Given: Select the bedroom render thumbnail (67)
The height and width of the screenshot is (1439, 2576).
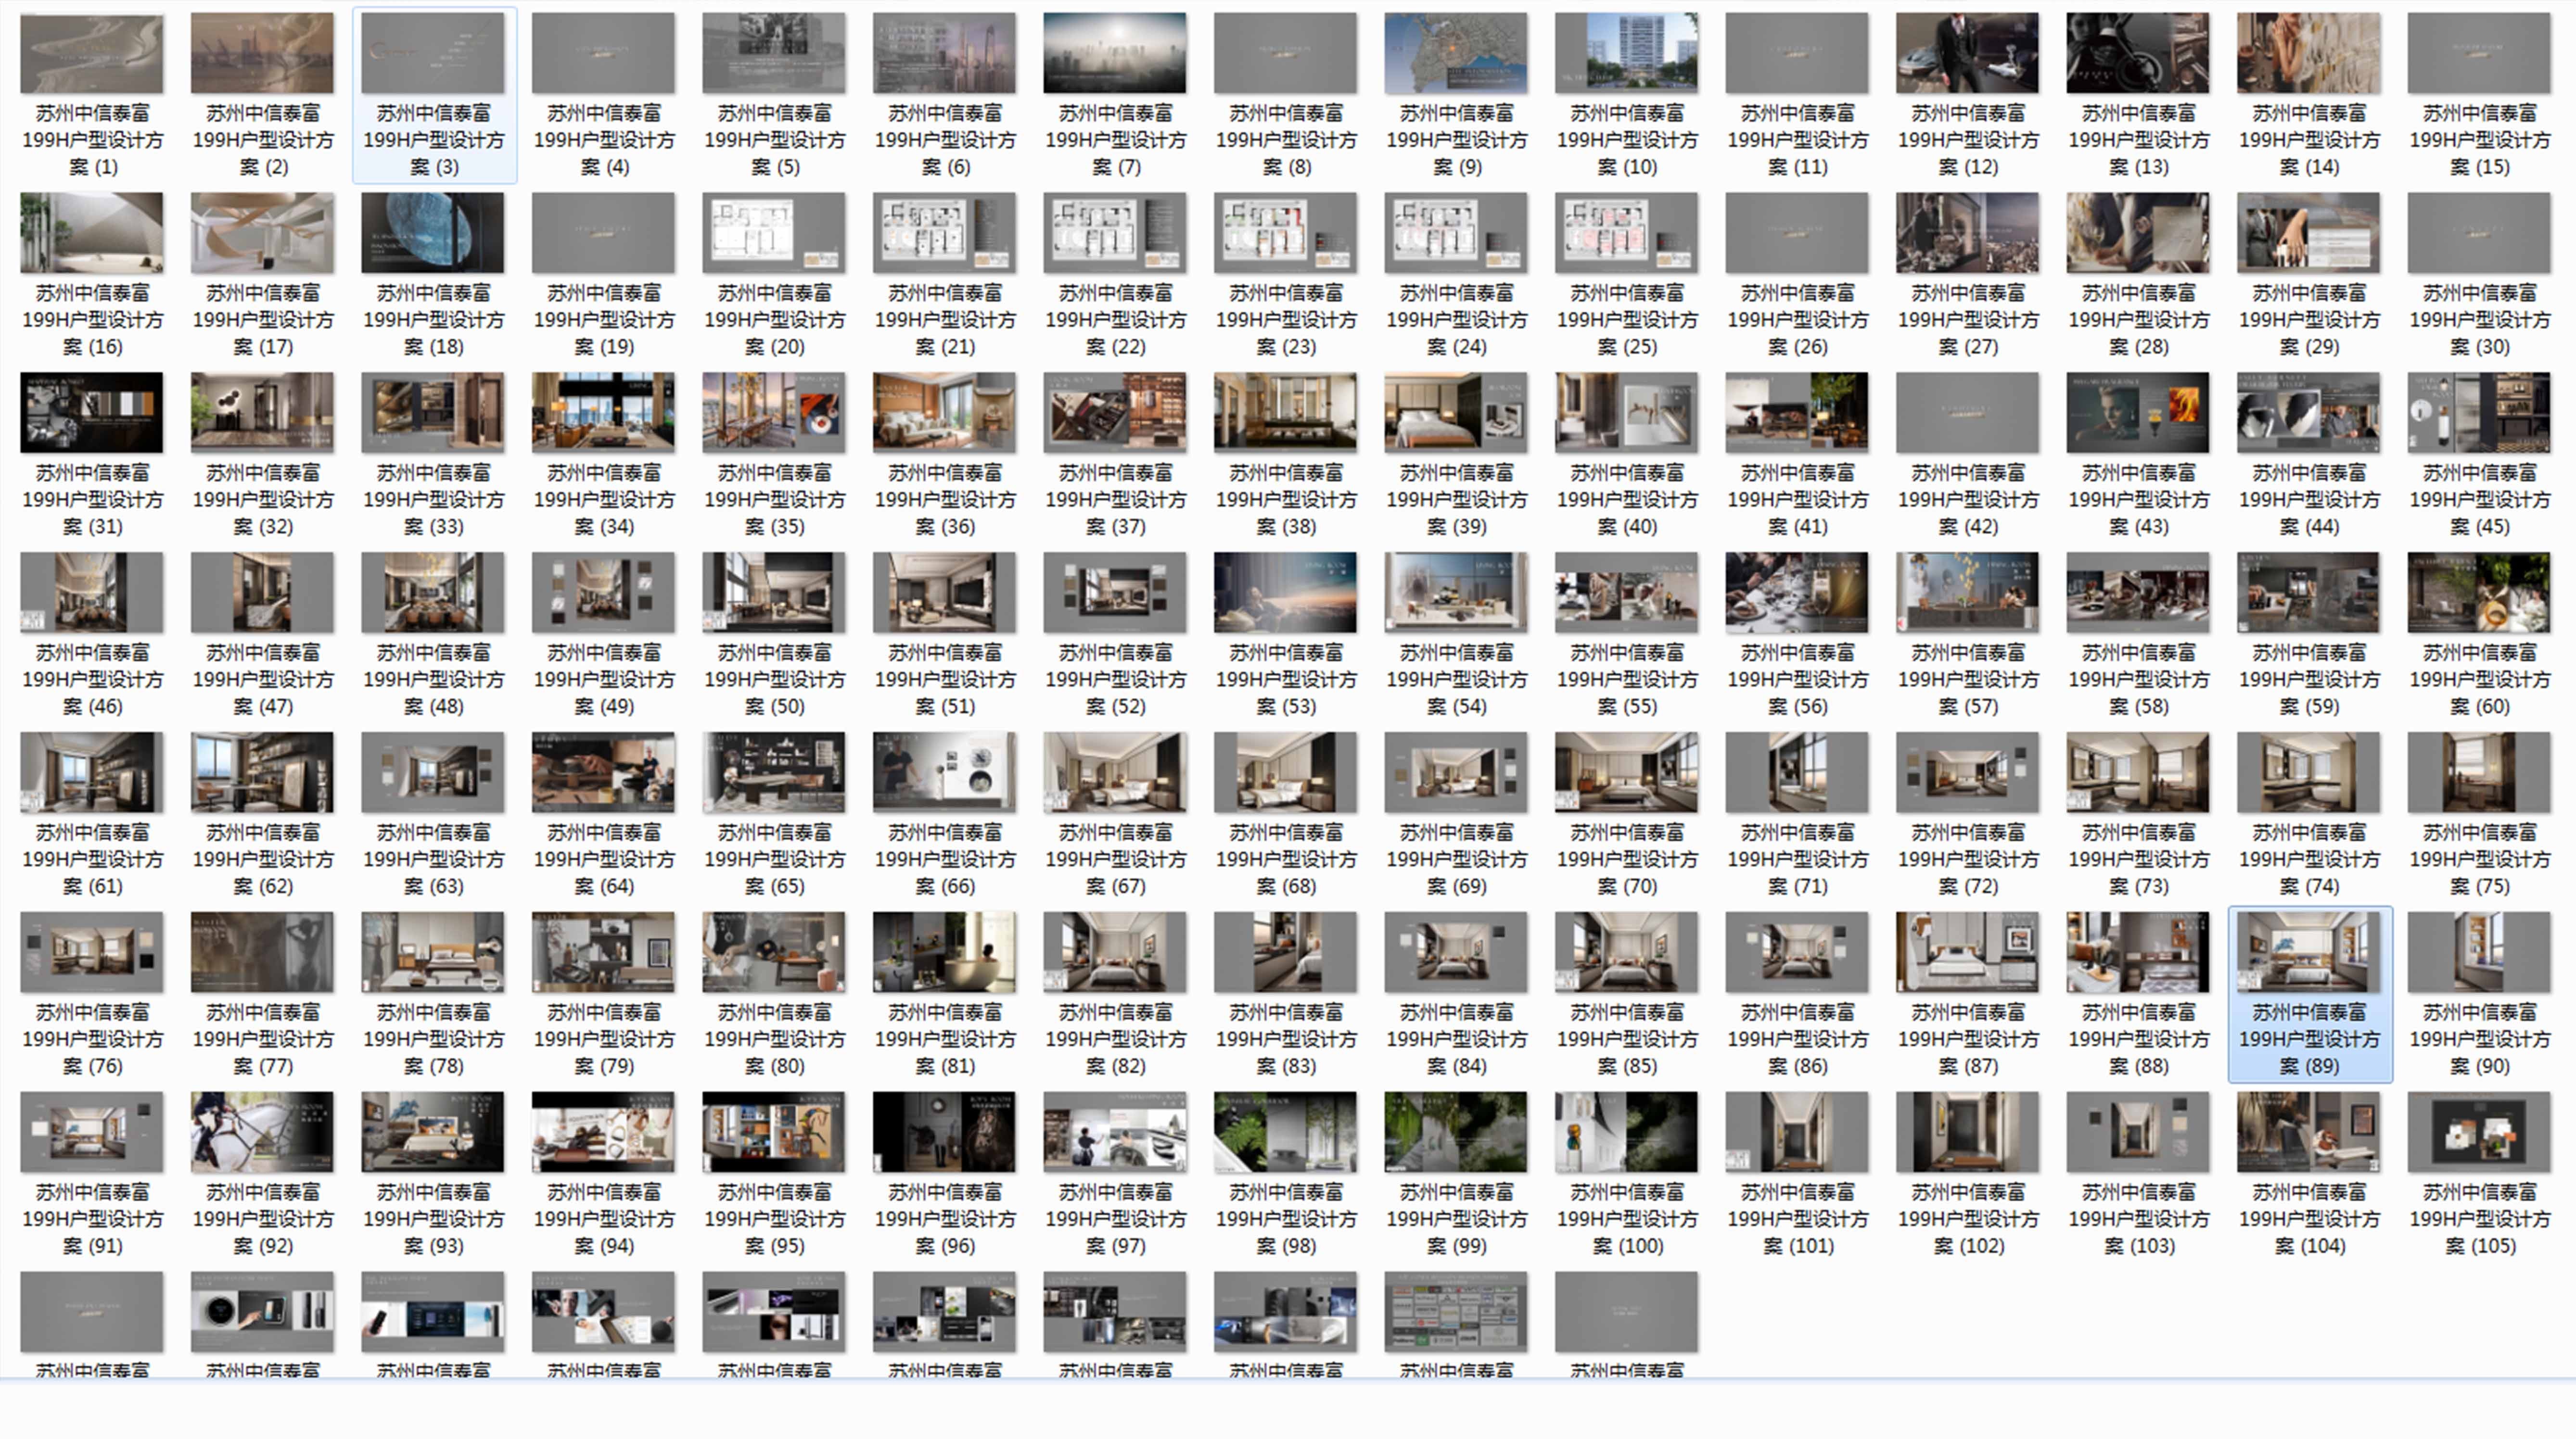Looking at the screenshot, I should 1115,772.
